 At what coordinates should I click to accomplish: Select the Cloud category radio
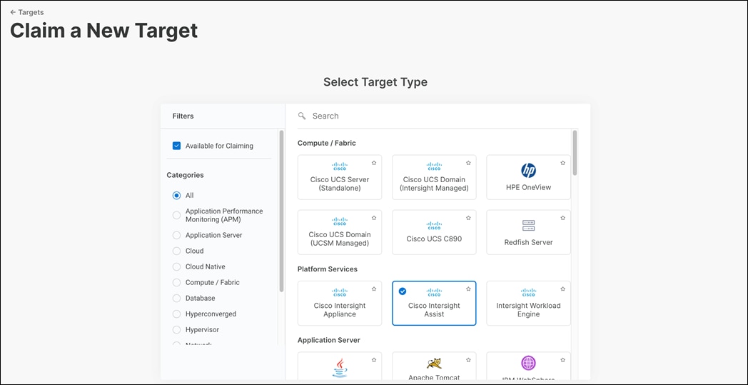[176, 251]
